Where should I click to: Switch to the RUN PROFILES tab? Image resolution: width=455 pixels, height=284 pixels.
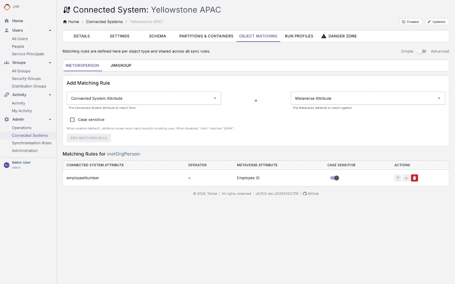299,36
